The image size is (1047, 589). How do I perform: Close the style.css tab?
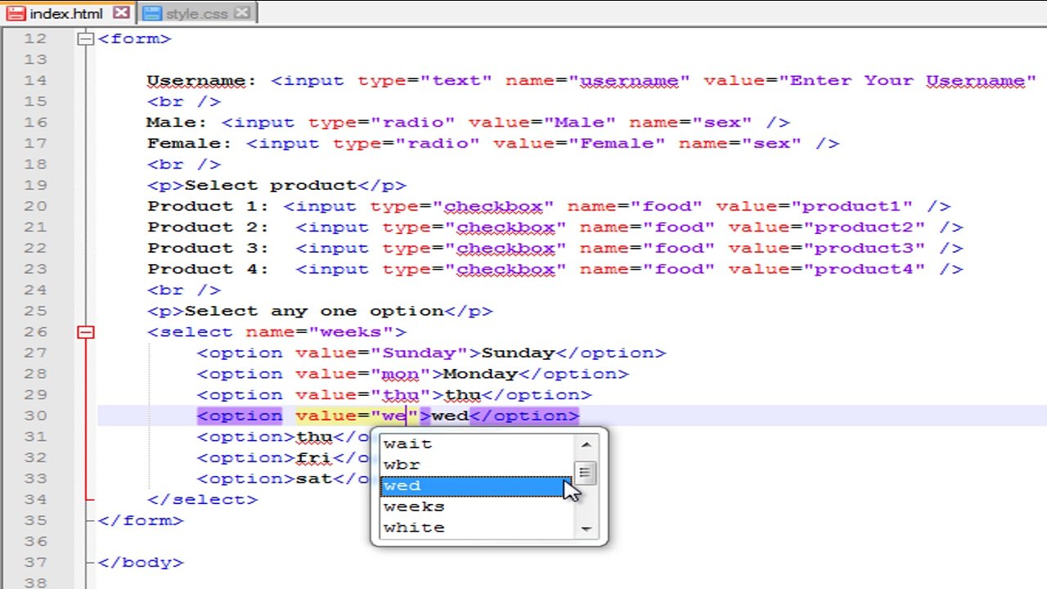[241, 13]
